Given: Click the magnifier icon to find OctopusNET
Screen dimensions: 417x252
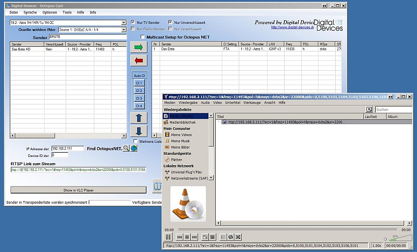Looking at the screenshot, I should click(126, 149).
